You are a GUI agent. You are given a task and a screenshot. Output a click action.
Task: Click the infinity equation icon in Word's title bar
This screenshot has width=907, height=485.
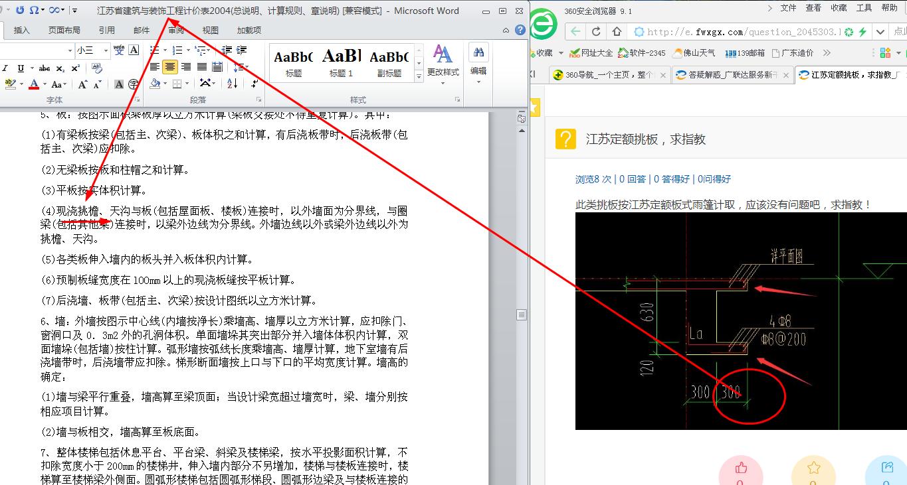[x=54, y=10]
